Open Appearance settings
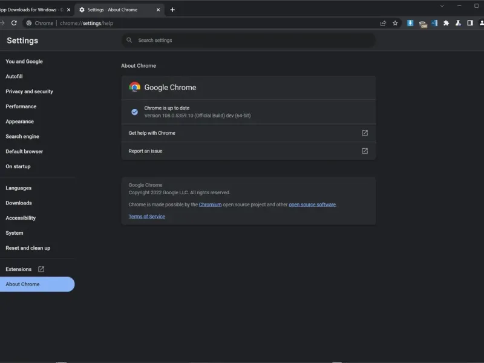 click(20, 122)
